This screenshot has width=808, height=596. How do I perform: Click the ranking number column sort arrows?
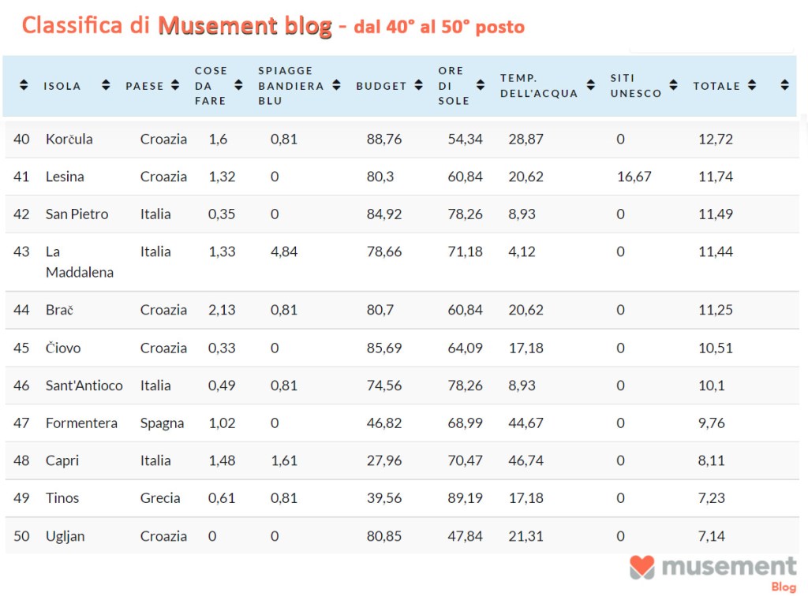pos(24,85)
